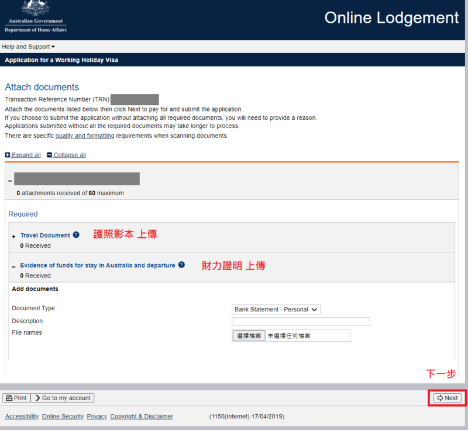Click the Description text field
Screen dimensions: 468x430
(301, 322)
